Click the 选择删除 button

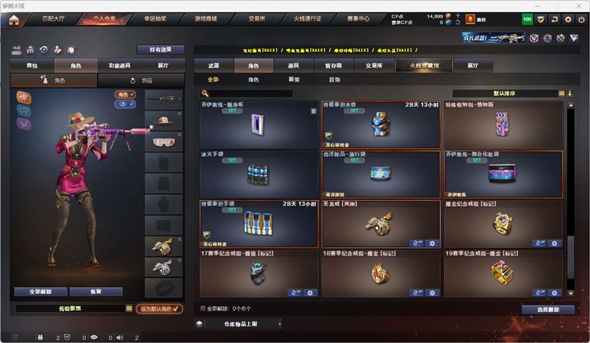click(549, 309)
